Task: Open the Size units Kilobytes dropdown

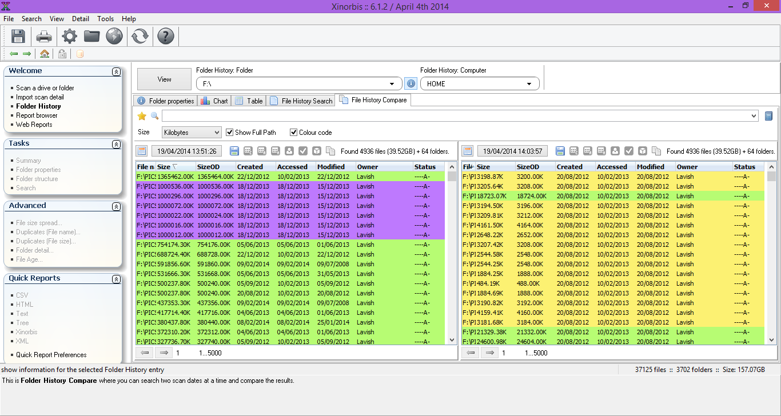Action: point(192,133)
